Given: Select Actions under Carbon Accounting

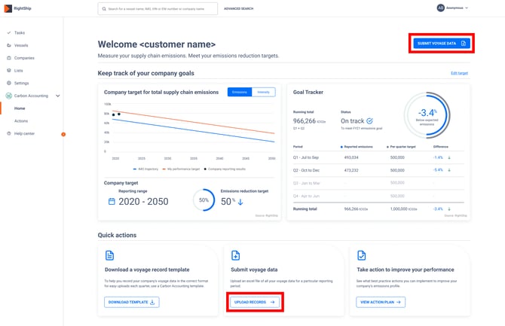Looking at the screenshot, I should click(21, 120).
